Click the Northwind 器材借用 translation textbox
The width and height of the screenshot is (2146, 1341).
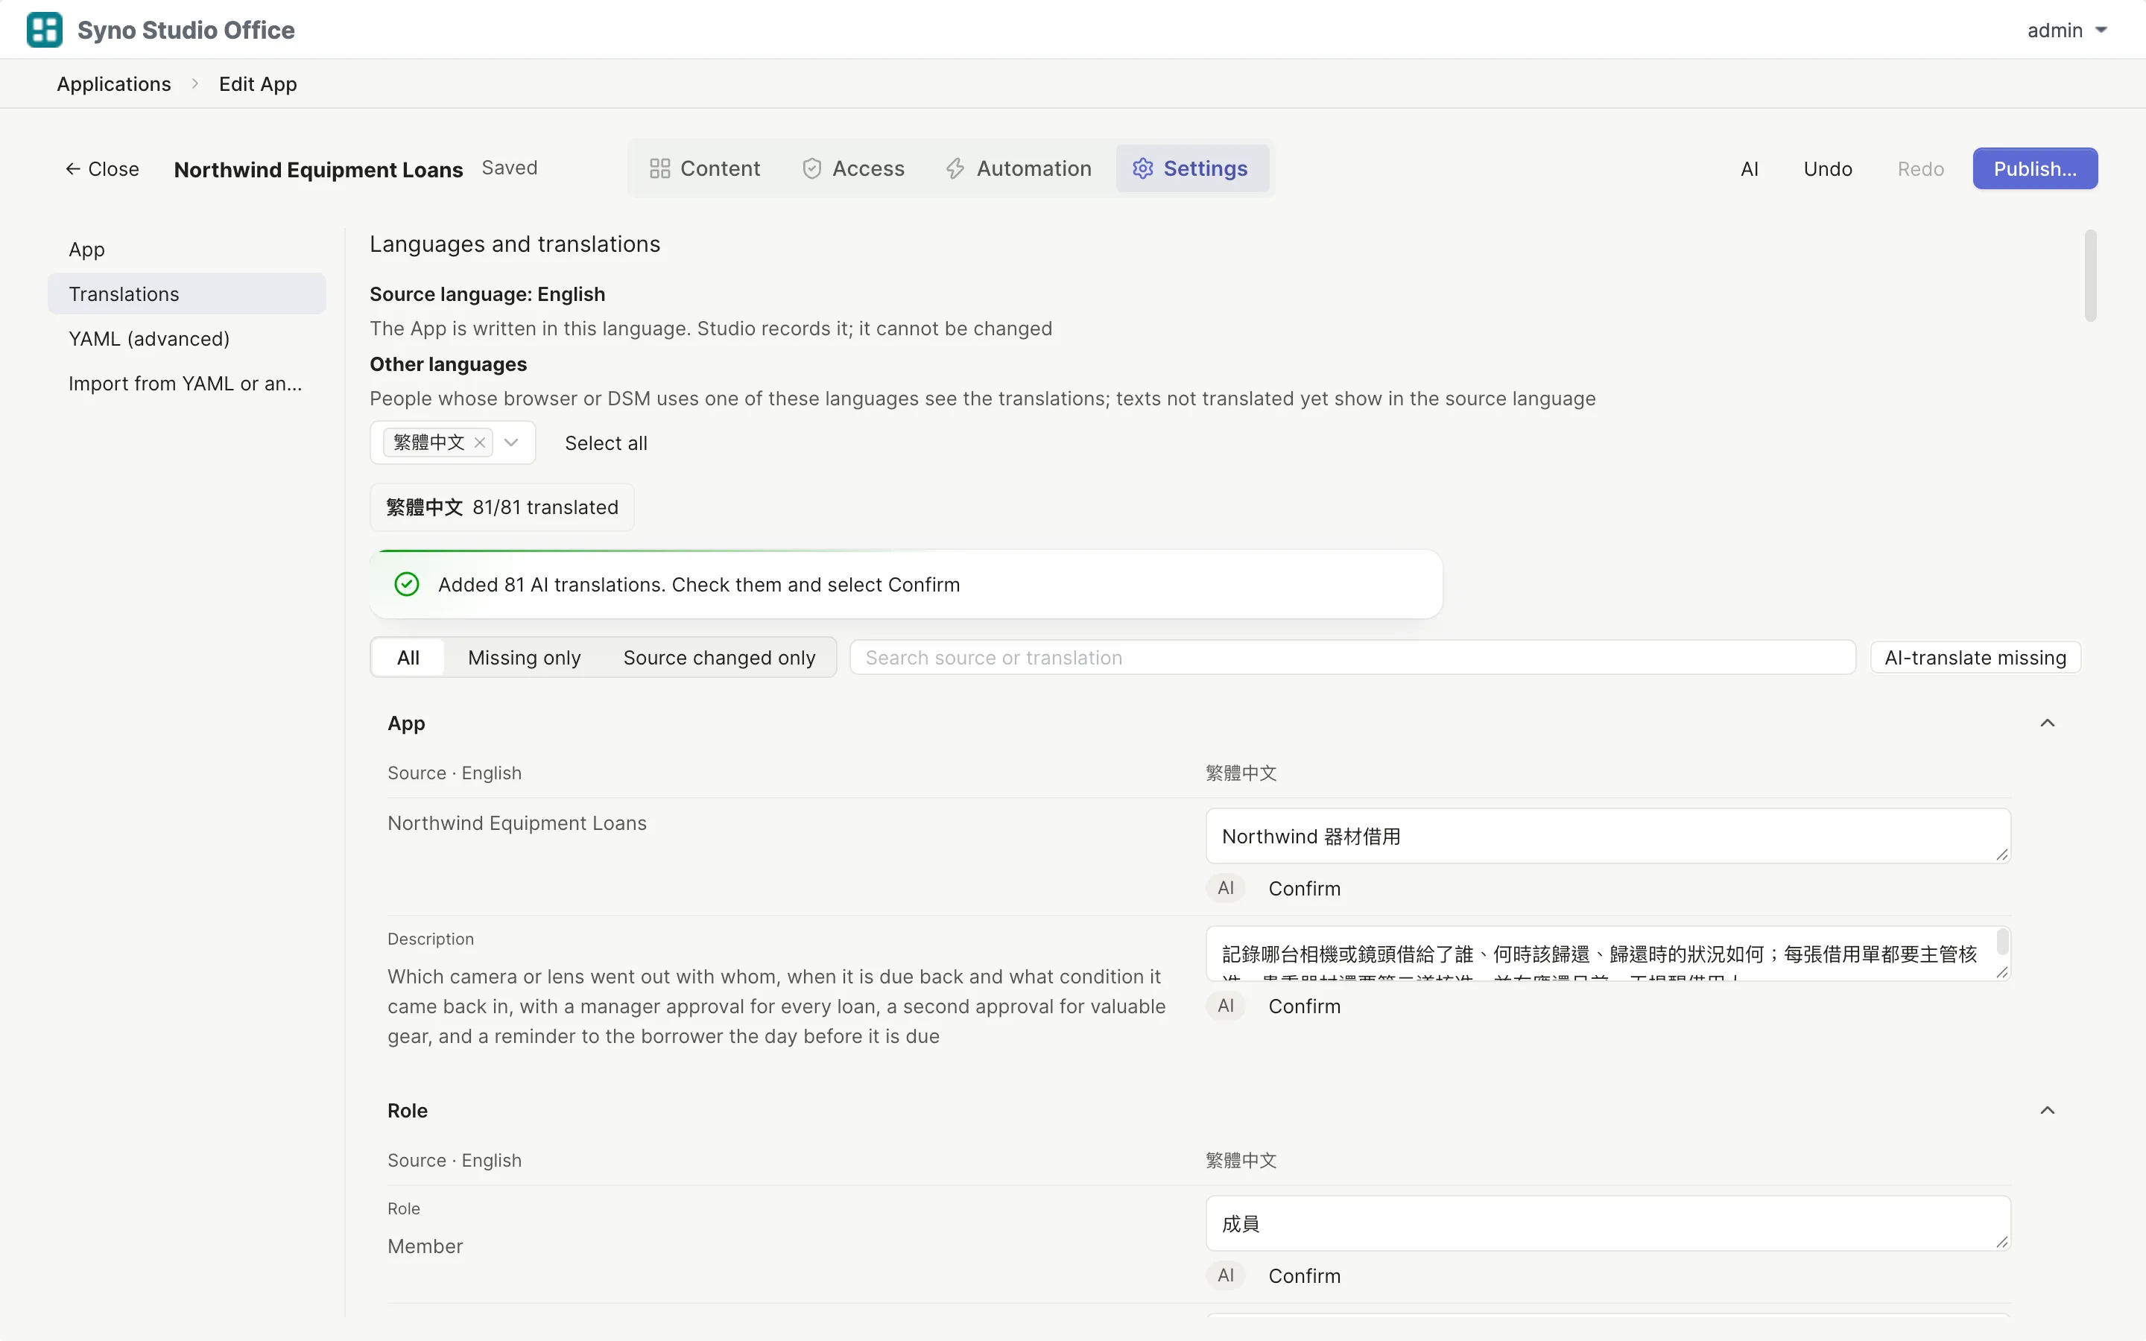[x=1608, y=835]
